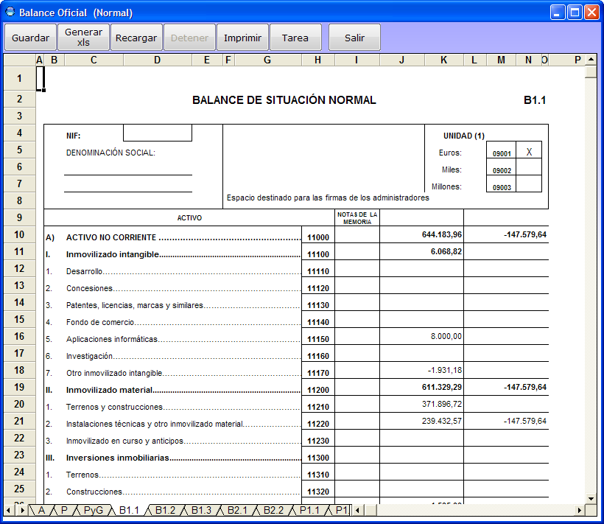Select column P header
This screenshot has width=604, height=524.
566,60
